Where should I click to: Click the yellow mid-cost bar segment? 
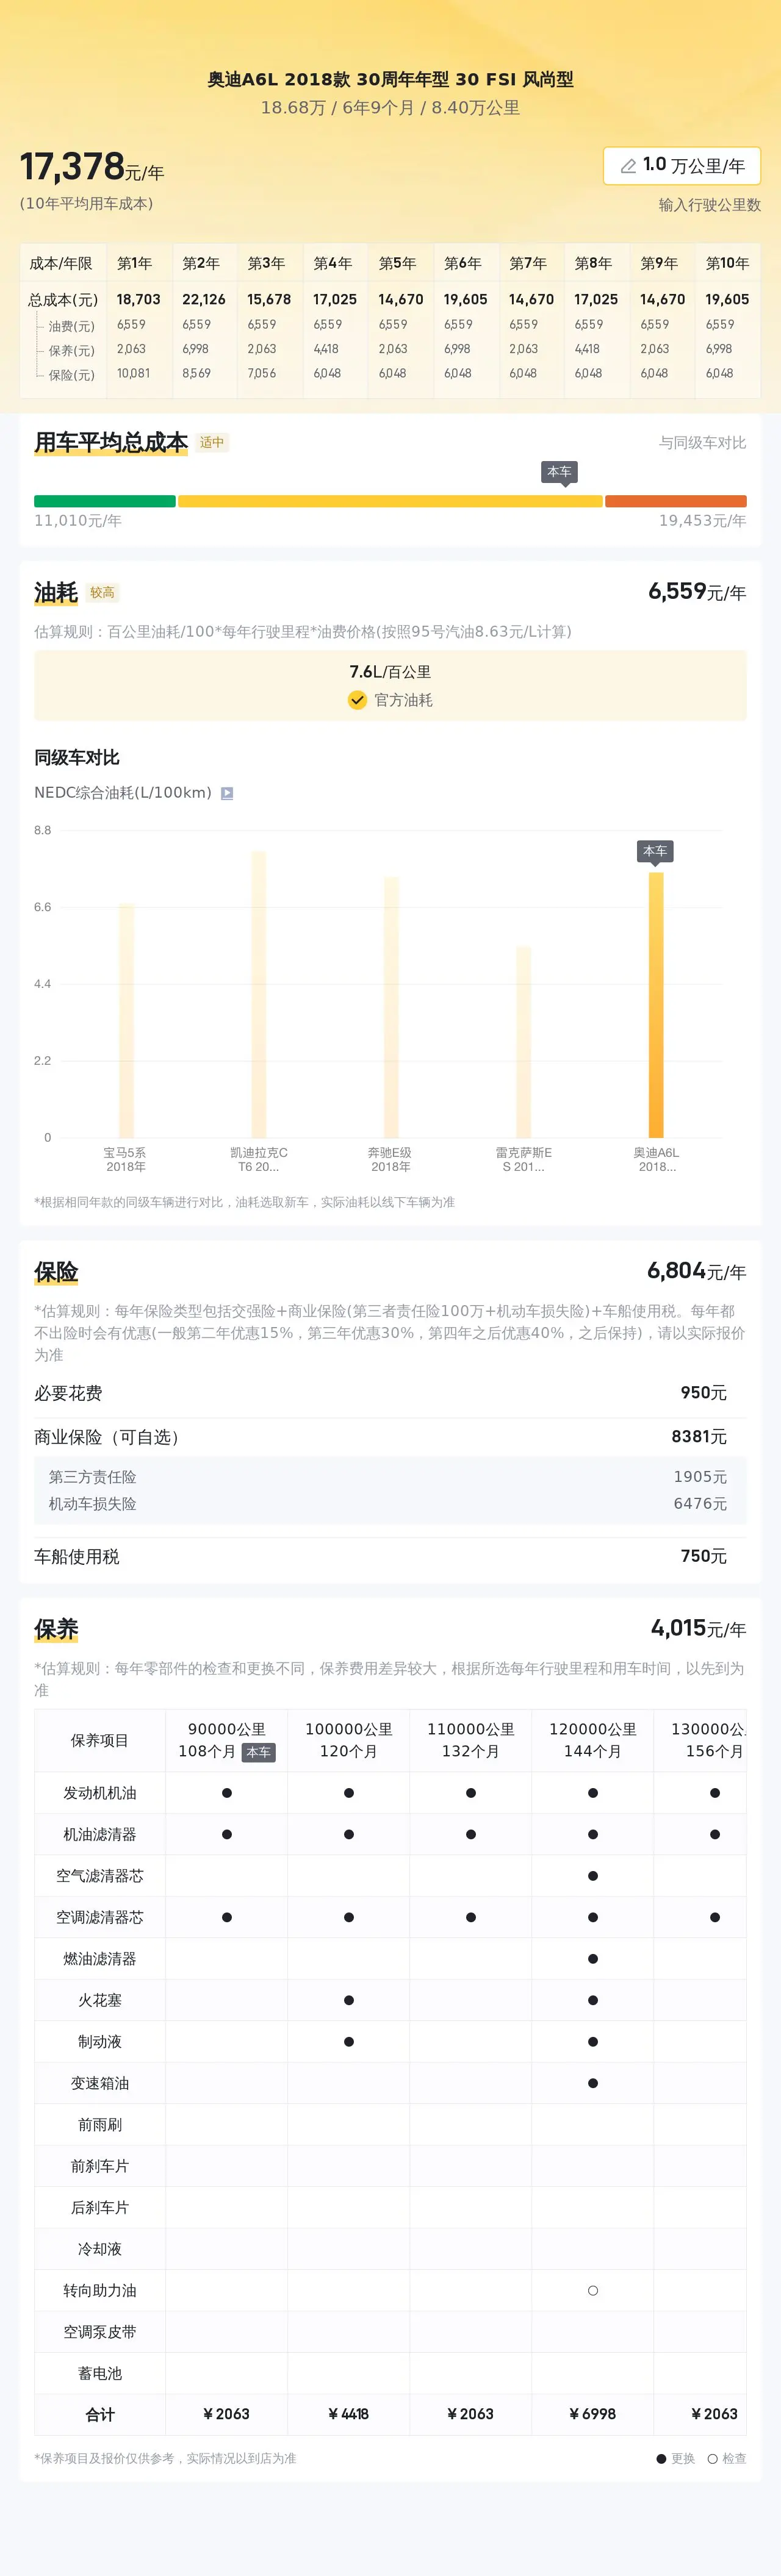pos(390,501)
